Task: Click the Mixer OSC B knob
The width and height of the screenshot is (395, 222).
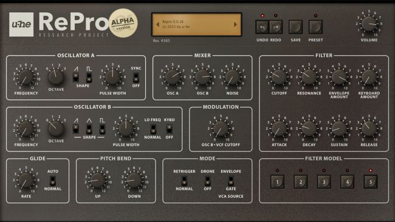Action: click(202, 77)
